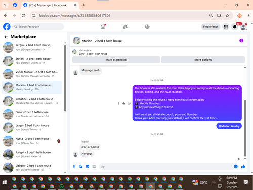Open the Dana conversation
253x190 pixels.
pos(32,114)
